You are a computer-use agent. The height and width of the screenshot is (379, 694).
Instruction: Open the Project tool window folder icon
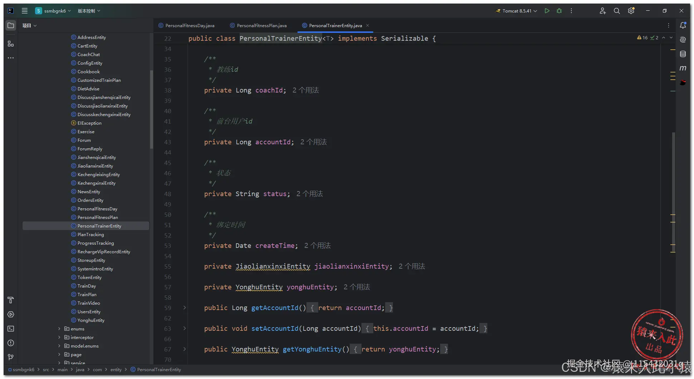pyautogui.click(x=11, y=25)
